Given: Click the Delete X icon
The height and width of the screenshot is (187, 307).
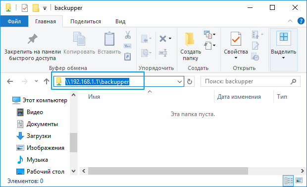Looking at the screenshot, I should [x=163, y=39].
